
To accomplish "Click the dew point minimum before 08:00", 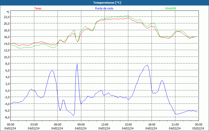I will [73, 116].
